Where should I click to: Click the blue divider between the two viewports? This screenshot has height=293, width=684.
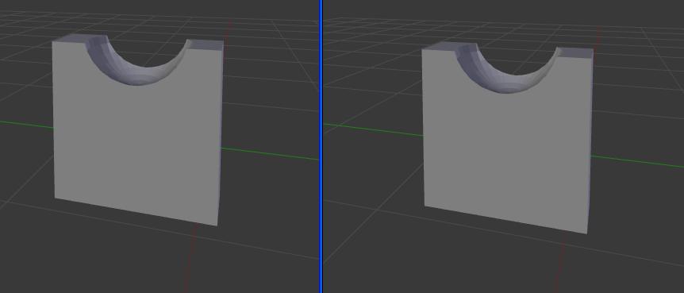[x=321, y=146]
